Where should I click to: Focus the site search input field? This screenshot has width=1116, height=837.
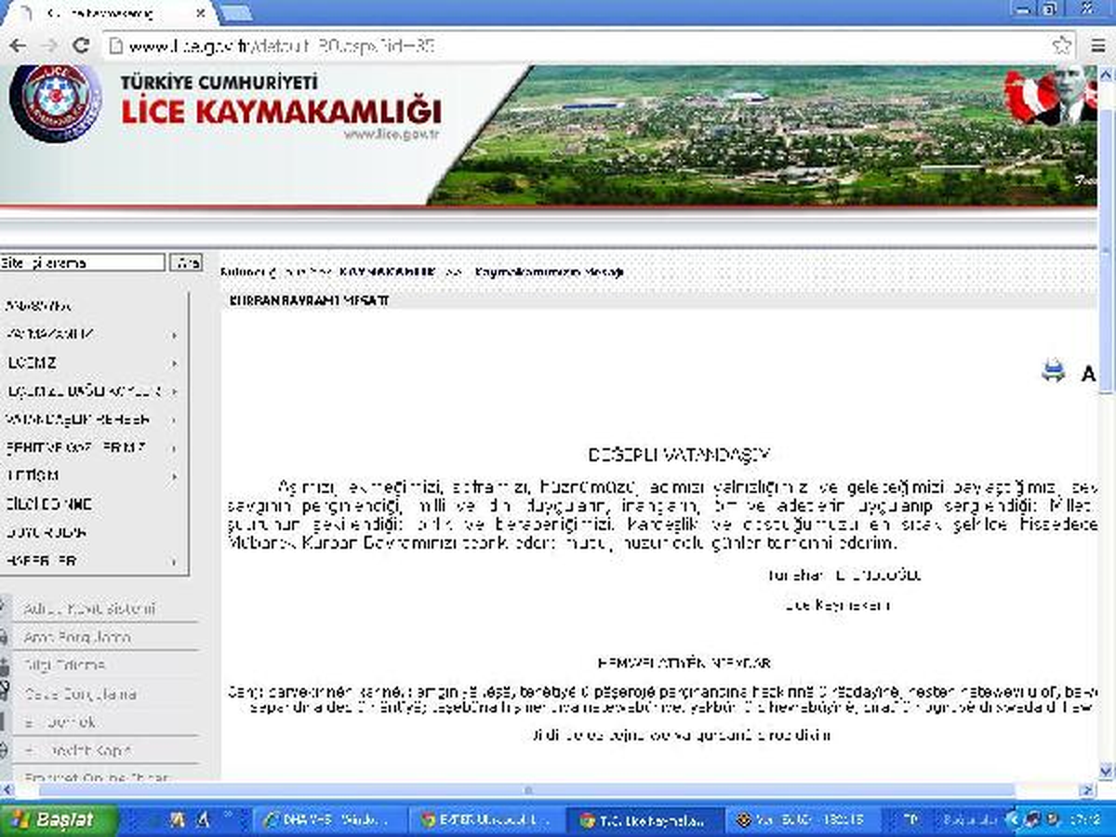tap(83, 262)
